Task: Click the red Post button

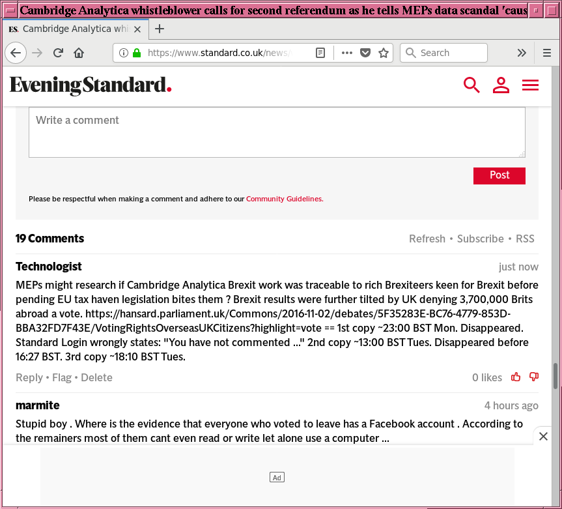Action: point(499,176)
